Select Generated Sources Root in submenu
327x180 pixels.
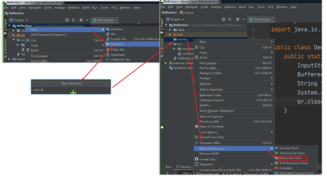pyautogui.click(x=296, y=173)
